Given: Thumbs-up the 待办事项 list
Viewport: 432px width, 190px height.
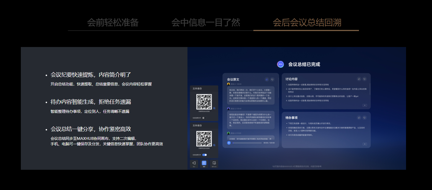Looking at the screenshot, I should [x=359, y=118].
